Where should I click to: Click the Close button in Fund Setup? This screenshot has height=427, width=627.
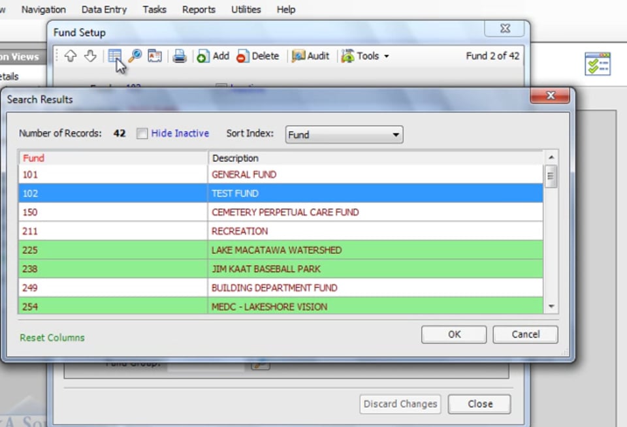[x=479, y=403]
